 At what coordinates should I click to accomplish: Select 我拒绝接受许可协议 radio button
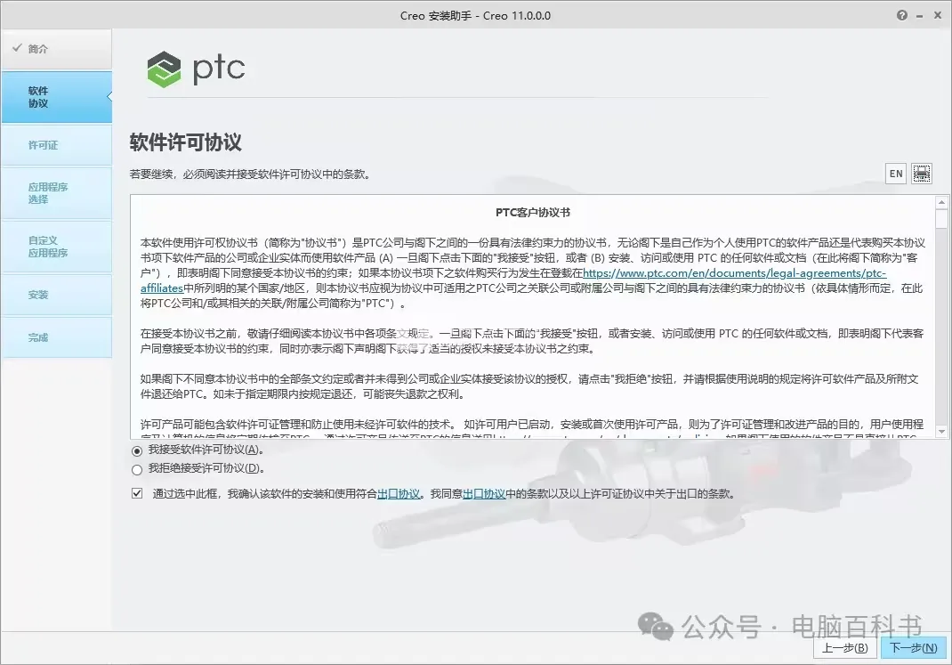coord(137,469)
